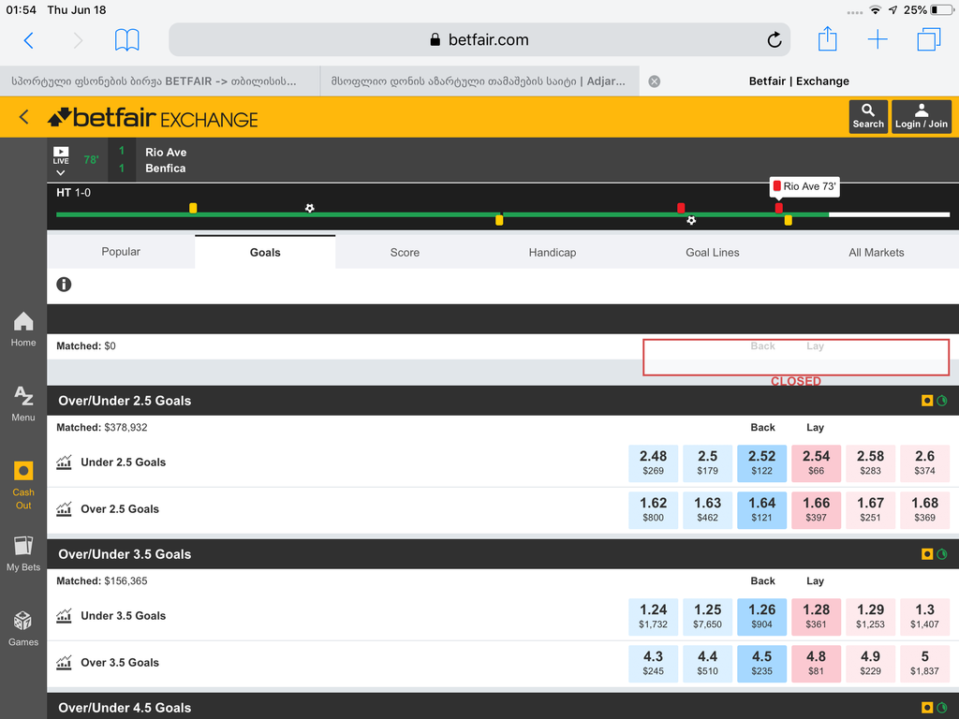Screen dimensions: 959x719
Task: Click the betfair EXCHANGE logo
Action: 153,117
